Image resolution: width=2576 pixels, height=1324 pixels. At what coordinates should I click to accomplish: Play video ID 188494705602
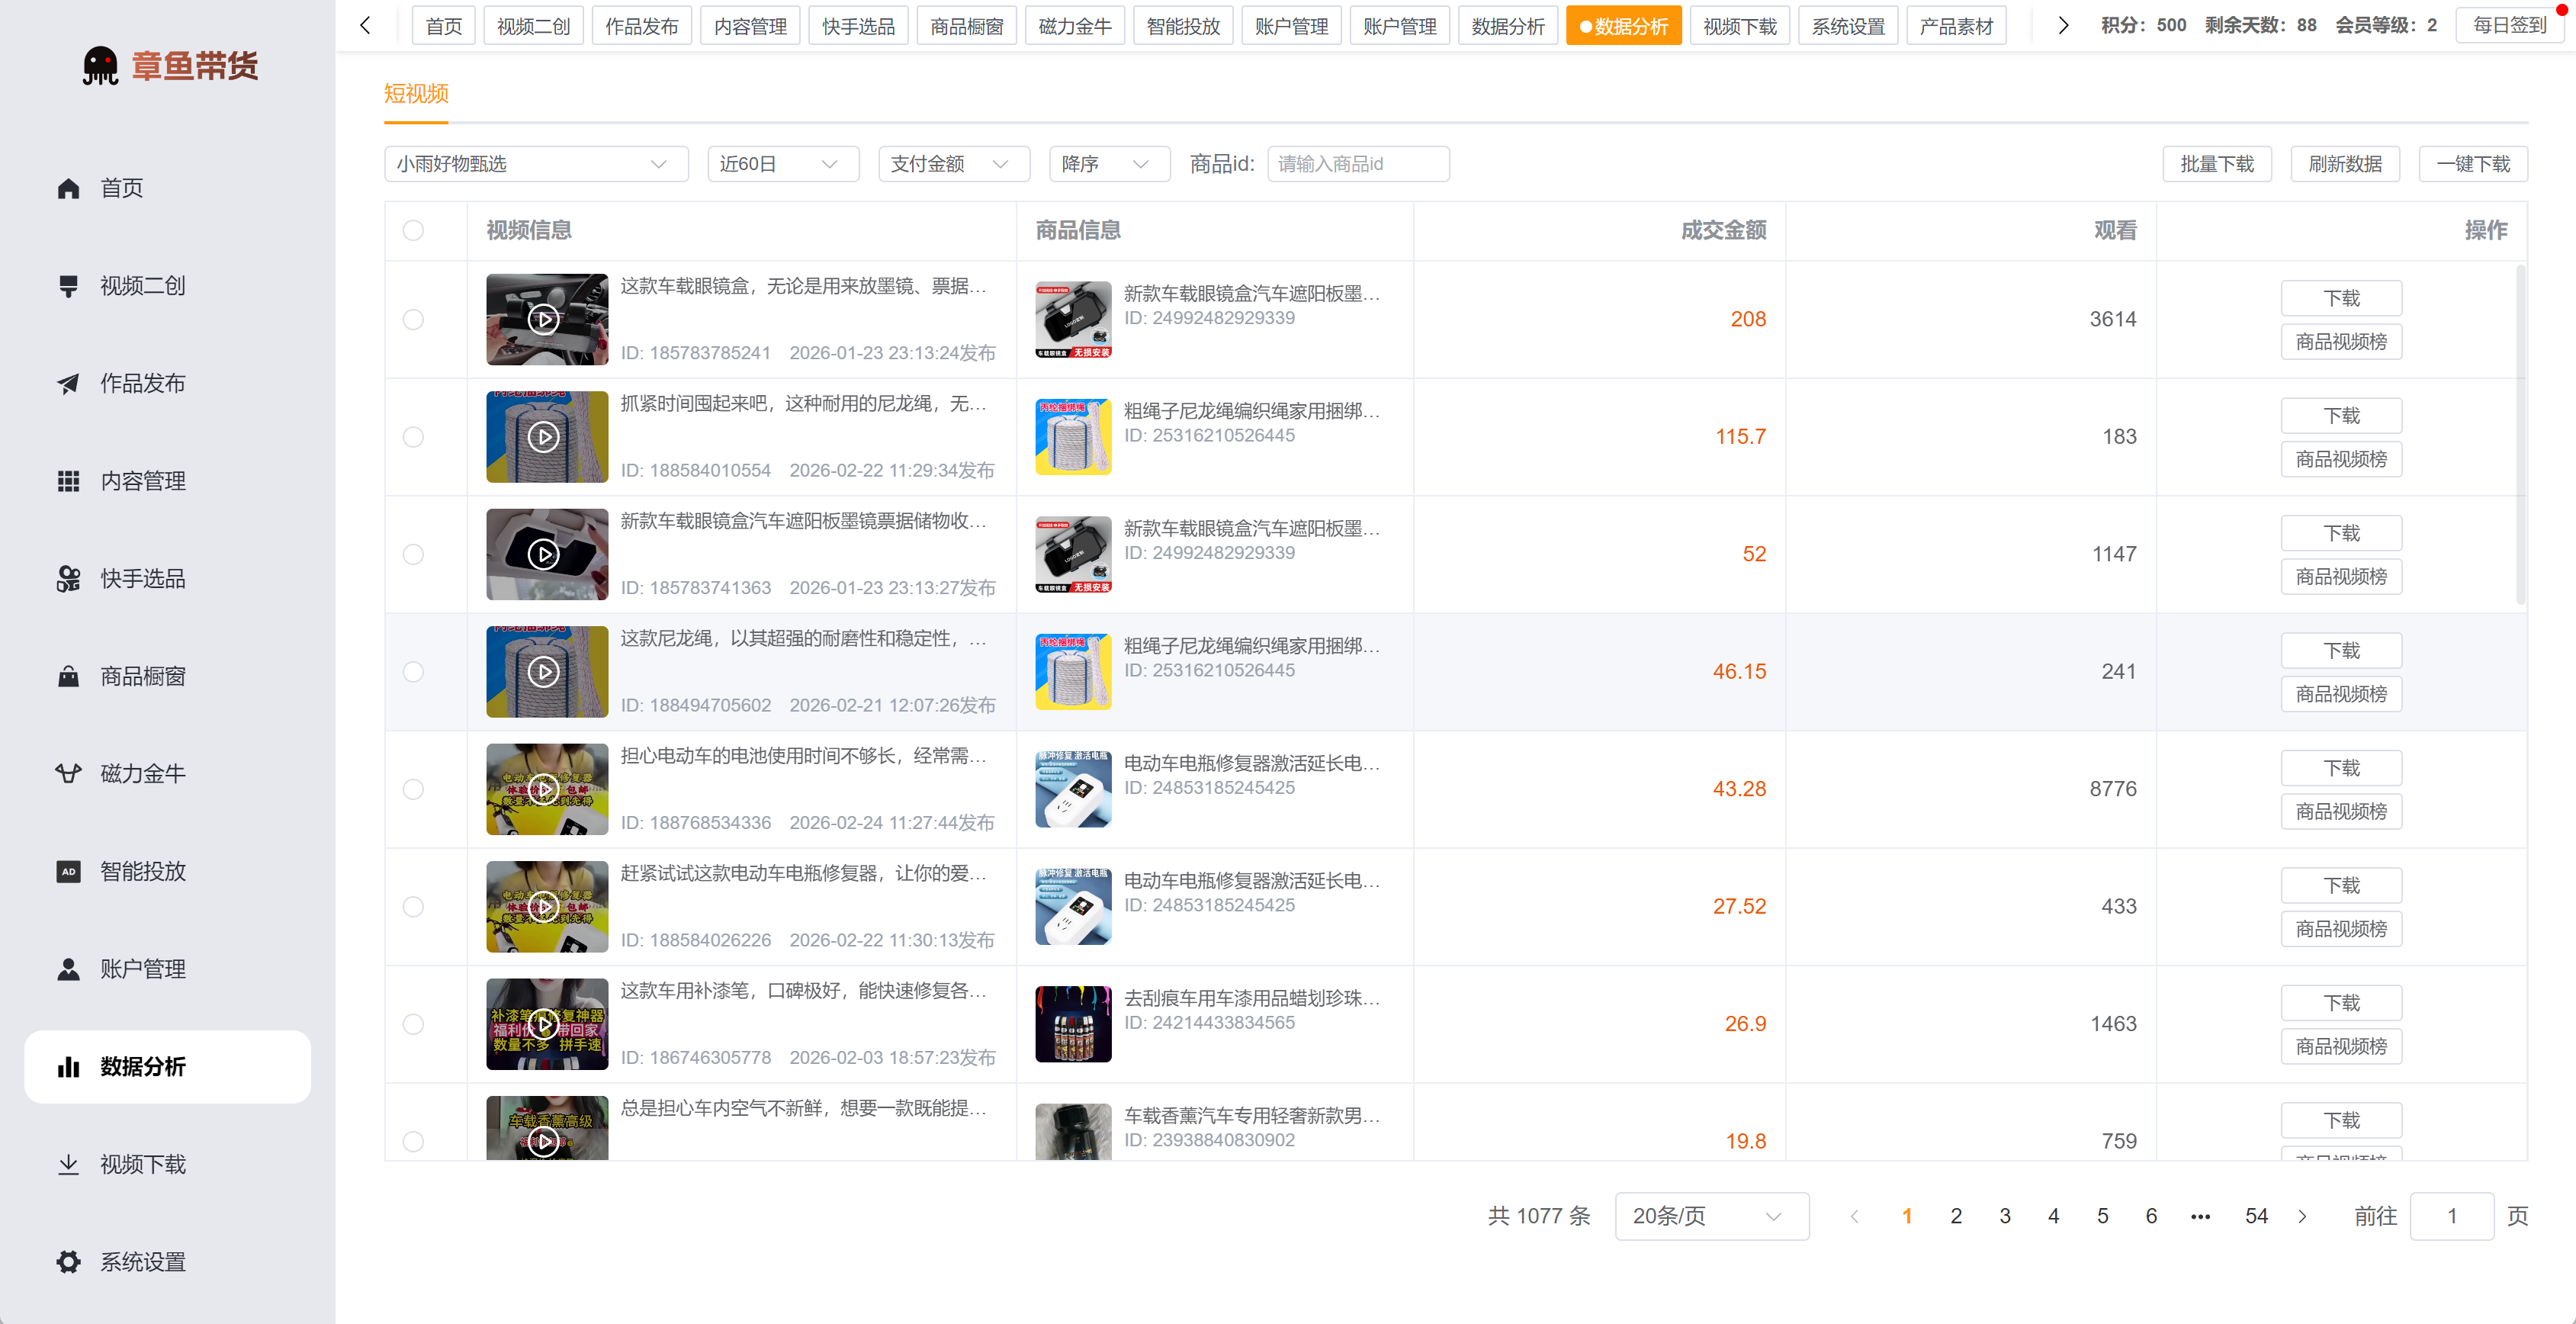543,672
